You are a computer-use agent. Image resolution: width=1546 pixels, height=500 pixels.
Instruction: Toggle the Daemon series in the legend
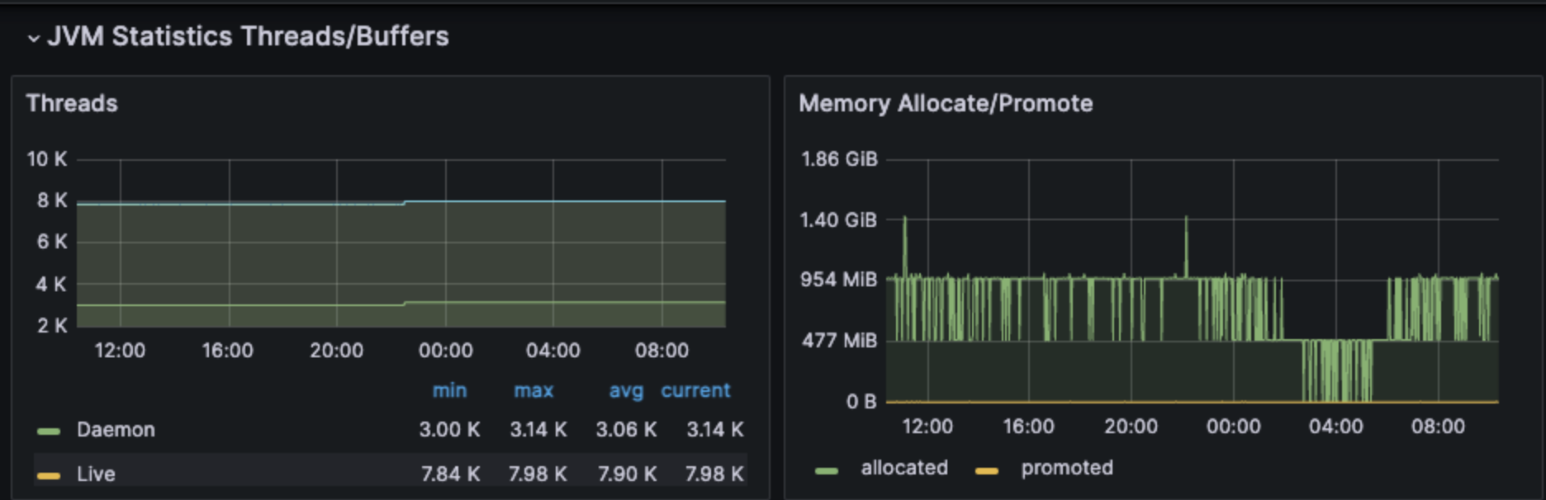click(116, 430)
